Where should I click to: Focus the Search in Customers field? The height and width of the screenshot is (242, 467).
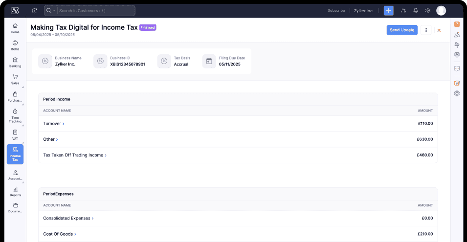(x=96, y=11)
